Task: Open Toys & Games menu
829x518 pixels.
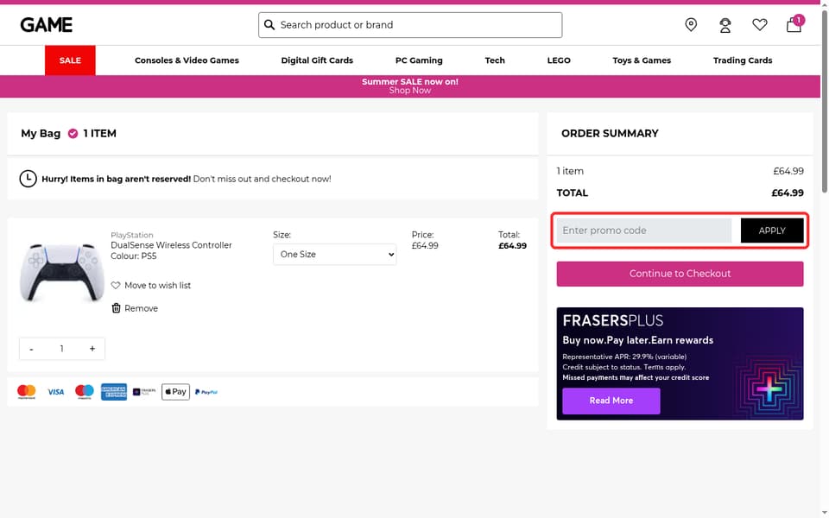Action: (642, 60)
